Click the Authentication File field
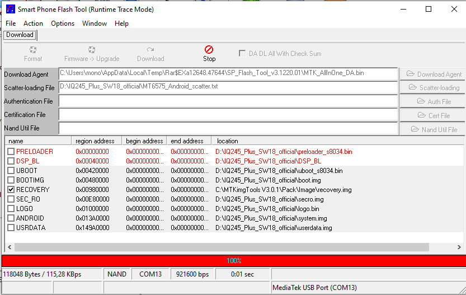 pos(228,101)
